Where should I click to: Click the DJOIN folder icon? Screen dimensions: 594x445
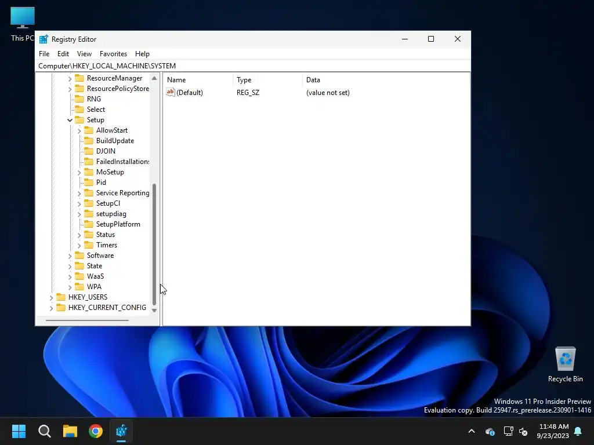[x=89, y=151]
